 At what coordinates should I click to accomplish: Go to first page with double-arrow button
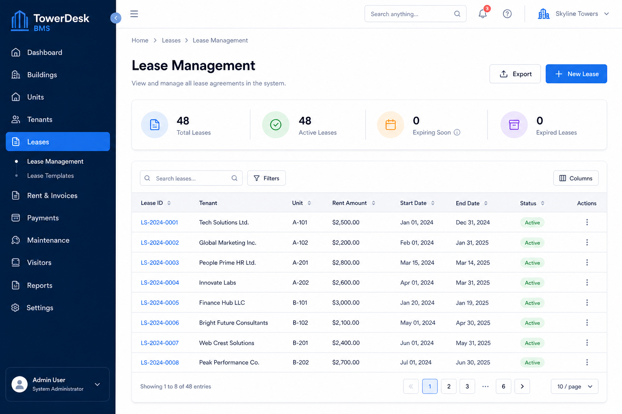point(411,387)
